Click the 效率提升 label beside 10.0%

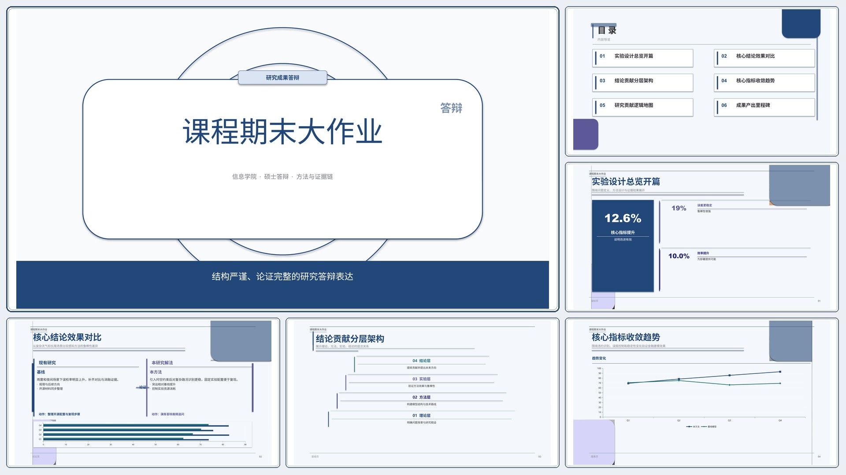703,253
